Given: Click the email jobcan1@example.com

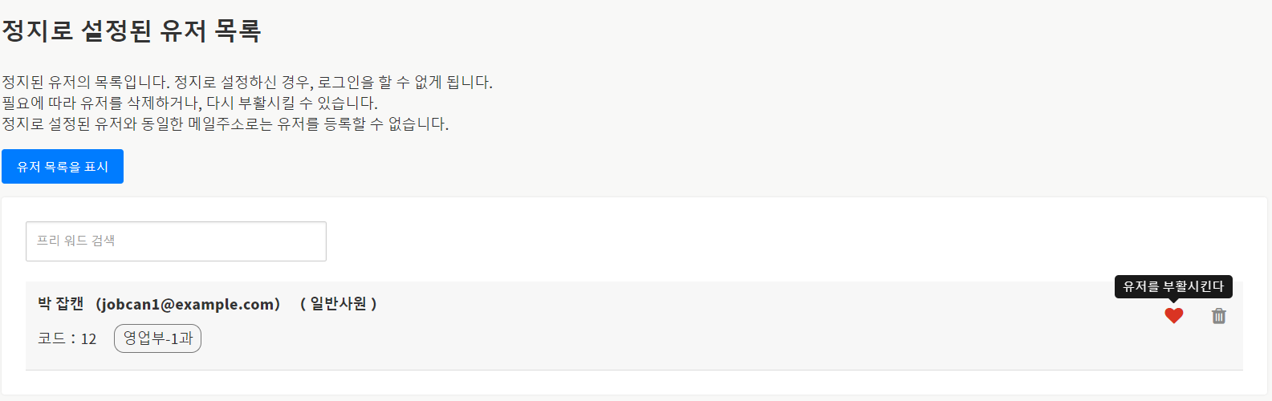Looking at the screenshot, I should point(188,304).
